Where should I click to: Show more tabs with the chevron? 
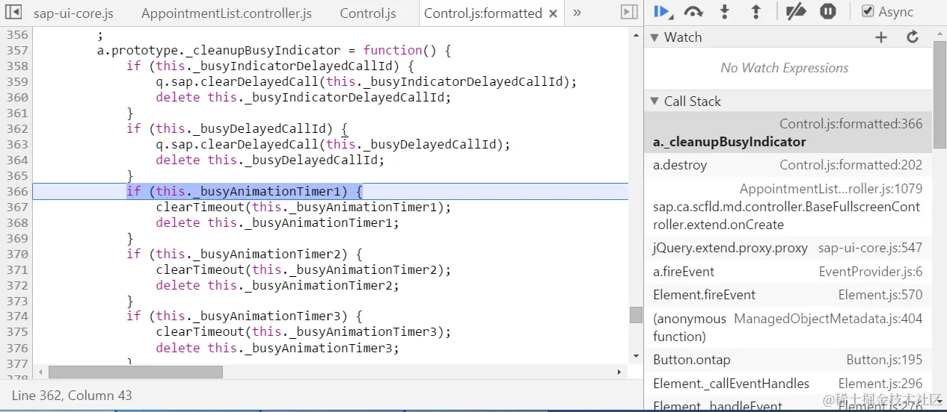pyautogui.click(x=577, y=12)
